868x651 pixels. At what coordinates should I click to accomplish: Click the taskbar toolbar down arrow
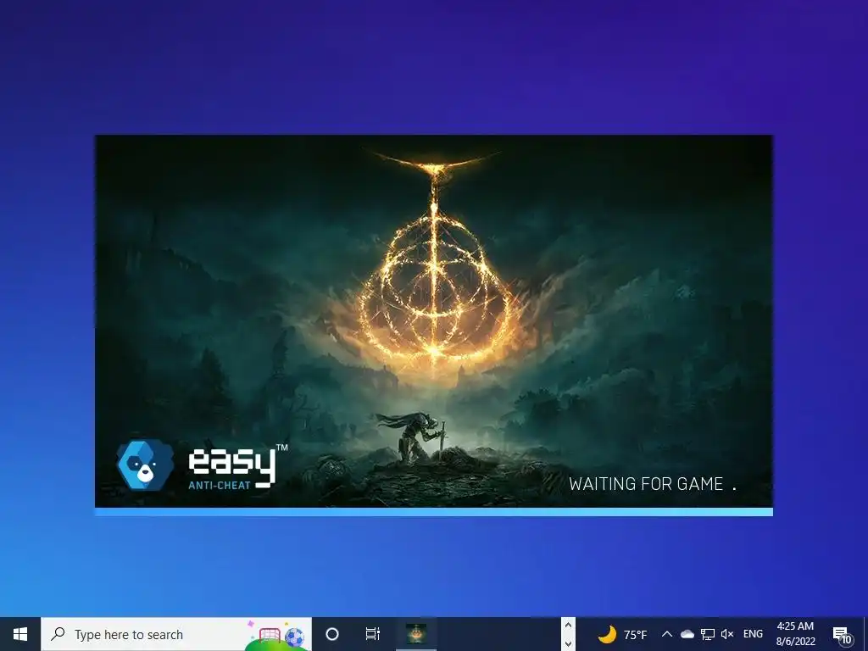(x=568, y=644)
